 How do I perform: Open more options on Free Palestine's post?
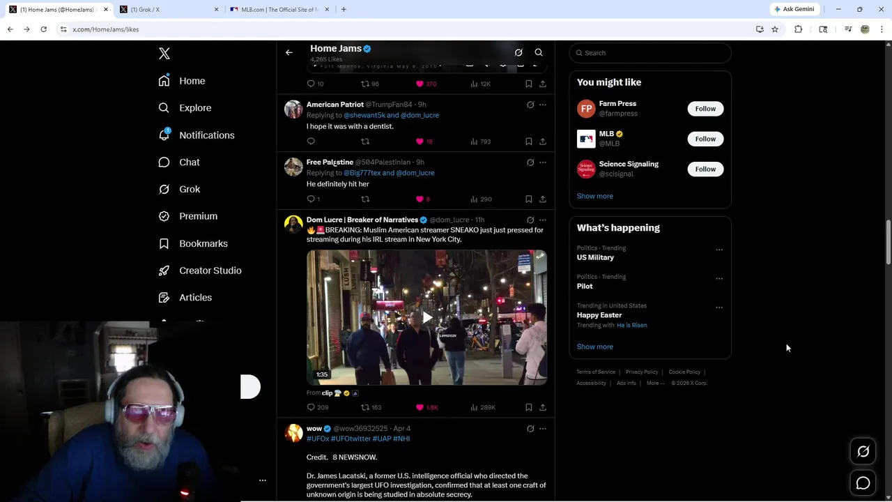(543, 162)
